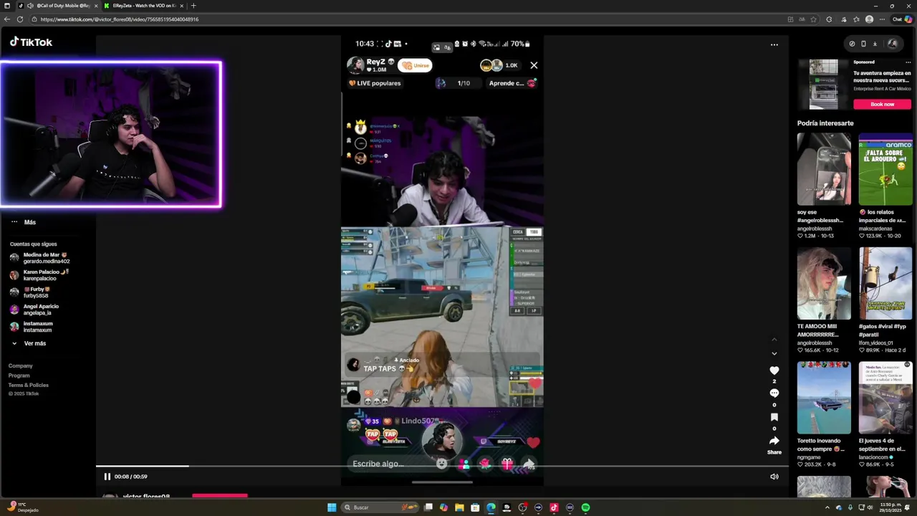This screenshot has height=516, width=917.
Task: Open the TikTok explore compass icon
Action: tap(852, 44)
